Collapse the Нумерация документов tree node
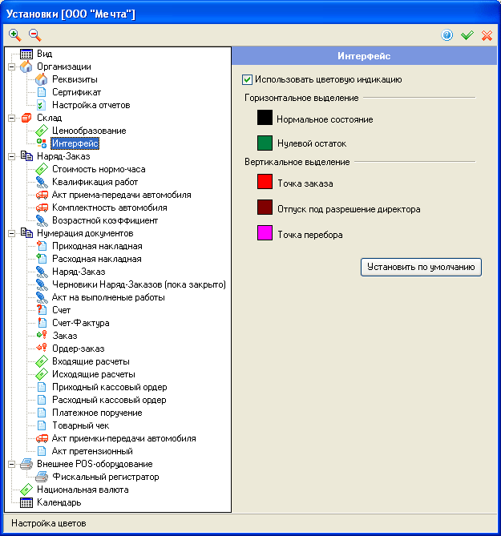 click(12, 233)
